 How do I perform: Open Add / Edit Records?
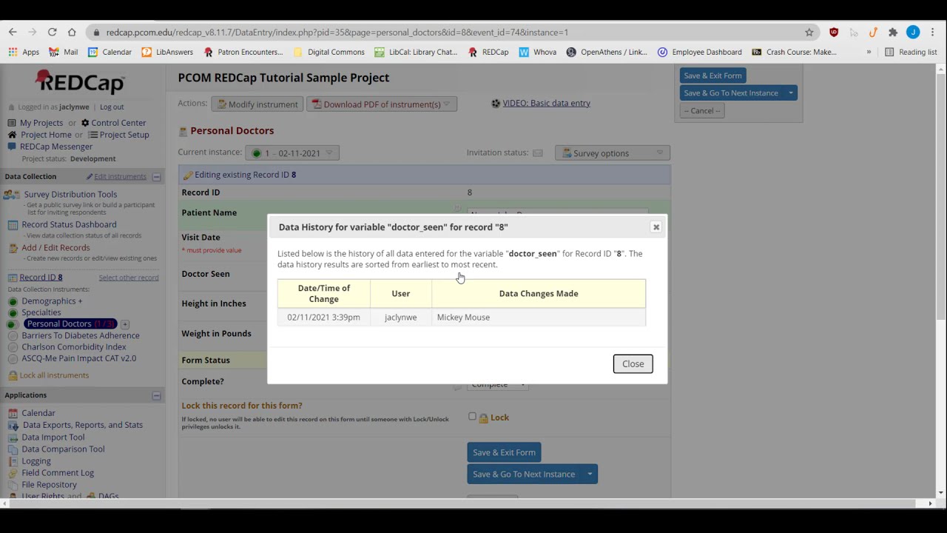coord(55,248)
